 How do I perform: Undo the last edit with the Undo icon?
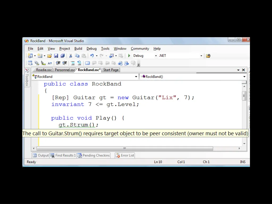(x=92, y=56)
